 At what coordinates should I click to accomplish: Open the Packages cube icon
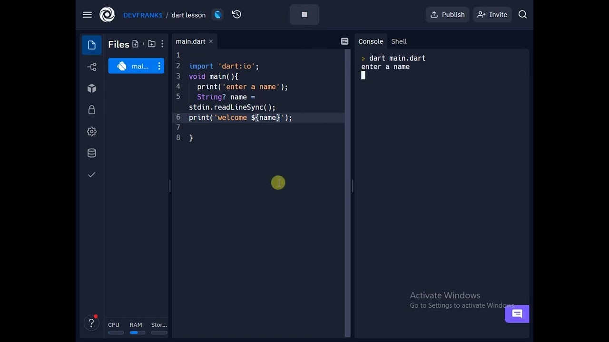92,88
